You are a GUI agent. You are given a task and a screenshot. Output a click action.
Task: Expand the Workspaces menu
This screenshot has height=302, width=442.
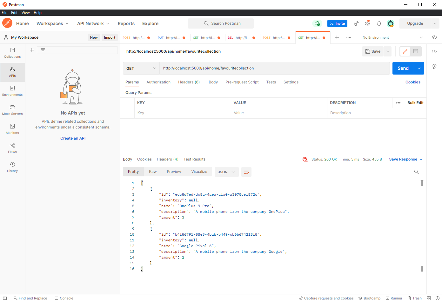(52, 23)
